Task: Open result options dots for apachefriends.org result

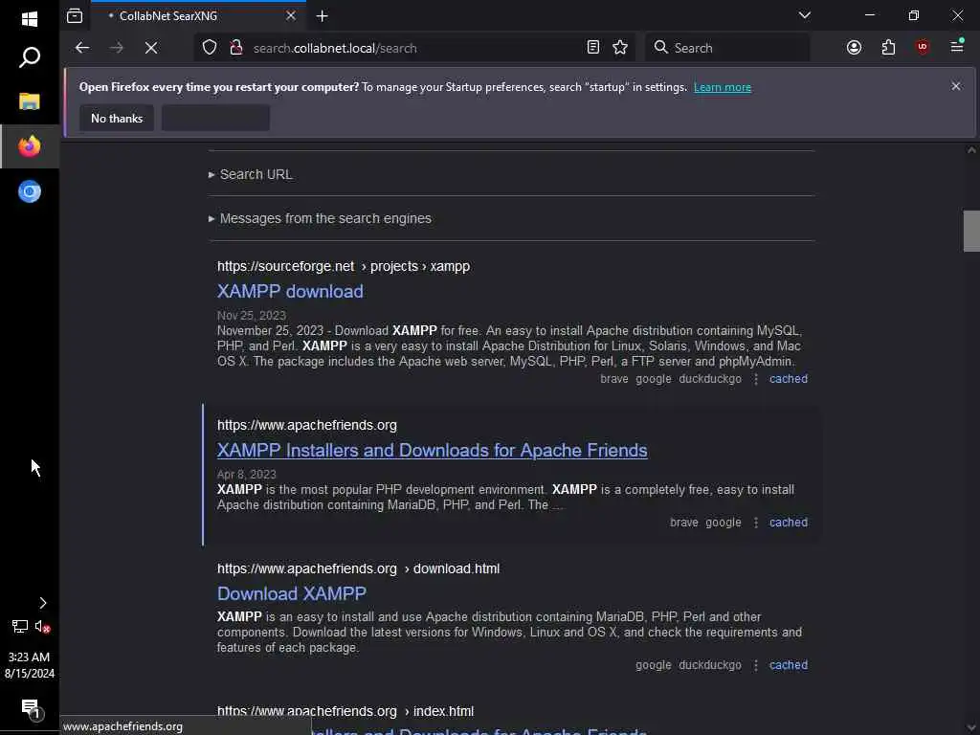Action: click(756, 523)
